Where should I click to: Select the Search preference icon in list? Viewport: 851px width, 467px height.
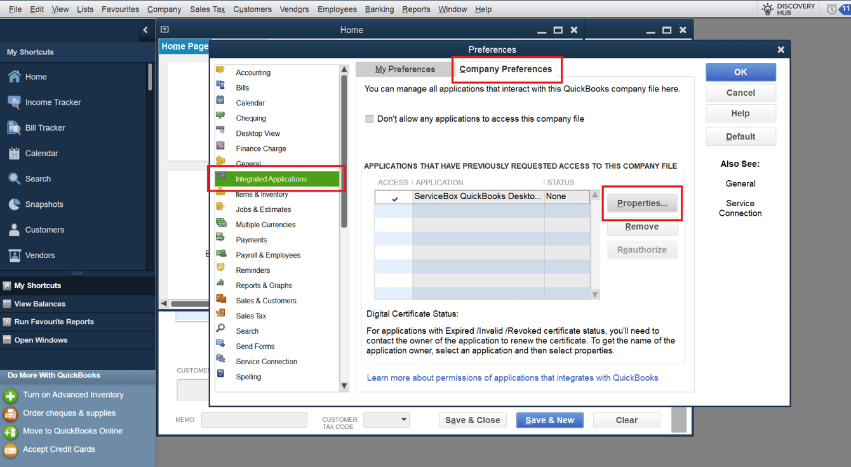pyautogui.click(x=220, y=329)
